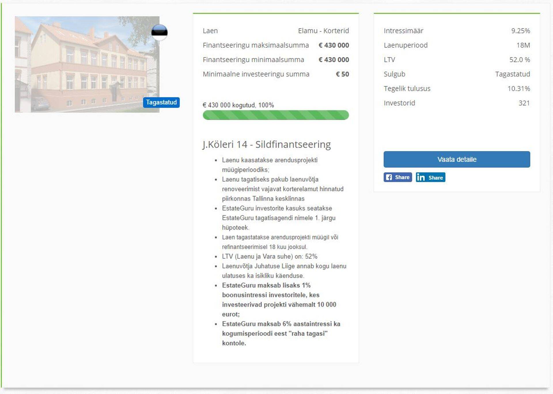Image resolution: width=553 pixels, height=394 pixels.
Task: Click Facebook Share button
Action: [397, 177]
